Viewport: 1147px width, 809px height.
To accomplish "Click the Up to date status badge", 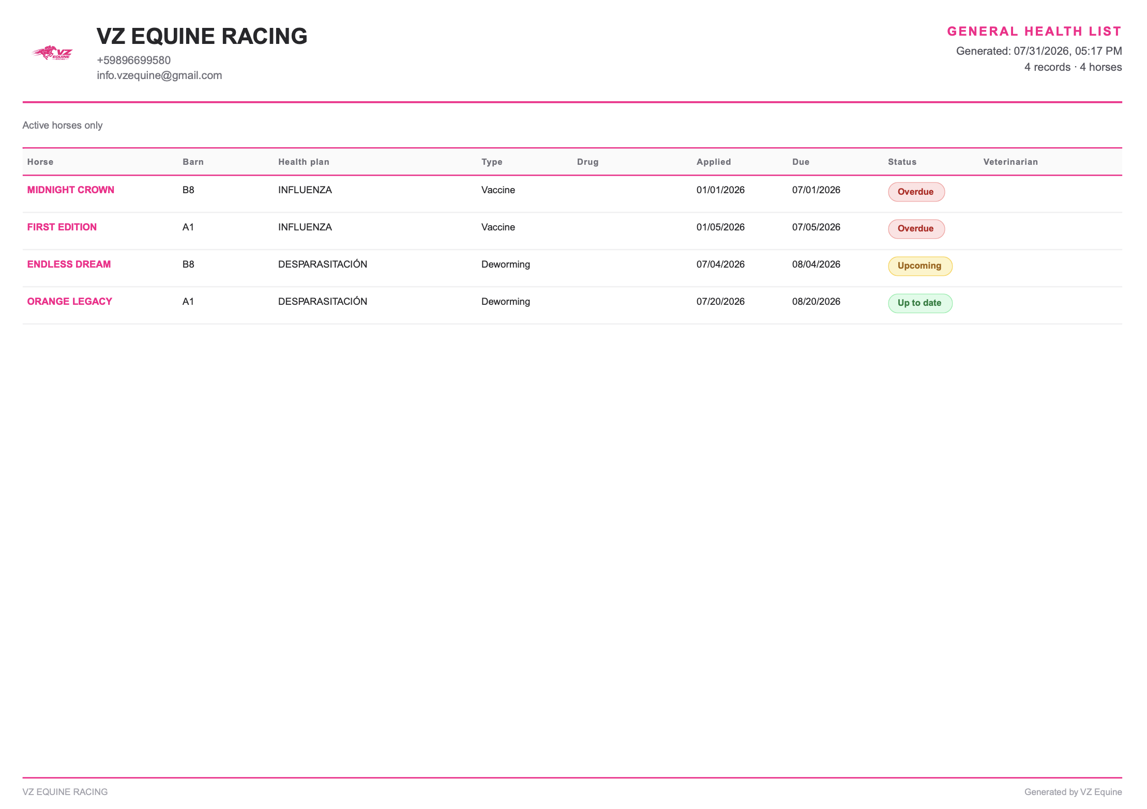I will coord(920,303).
